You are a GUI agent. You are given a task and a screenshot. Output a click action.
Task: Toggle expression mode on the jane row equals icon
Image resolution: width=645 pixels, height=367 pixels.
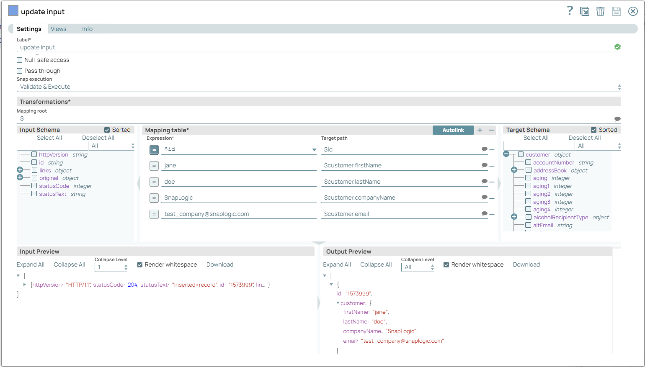[x=154, y=165]
